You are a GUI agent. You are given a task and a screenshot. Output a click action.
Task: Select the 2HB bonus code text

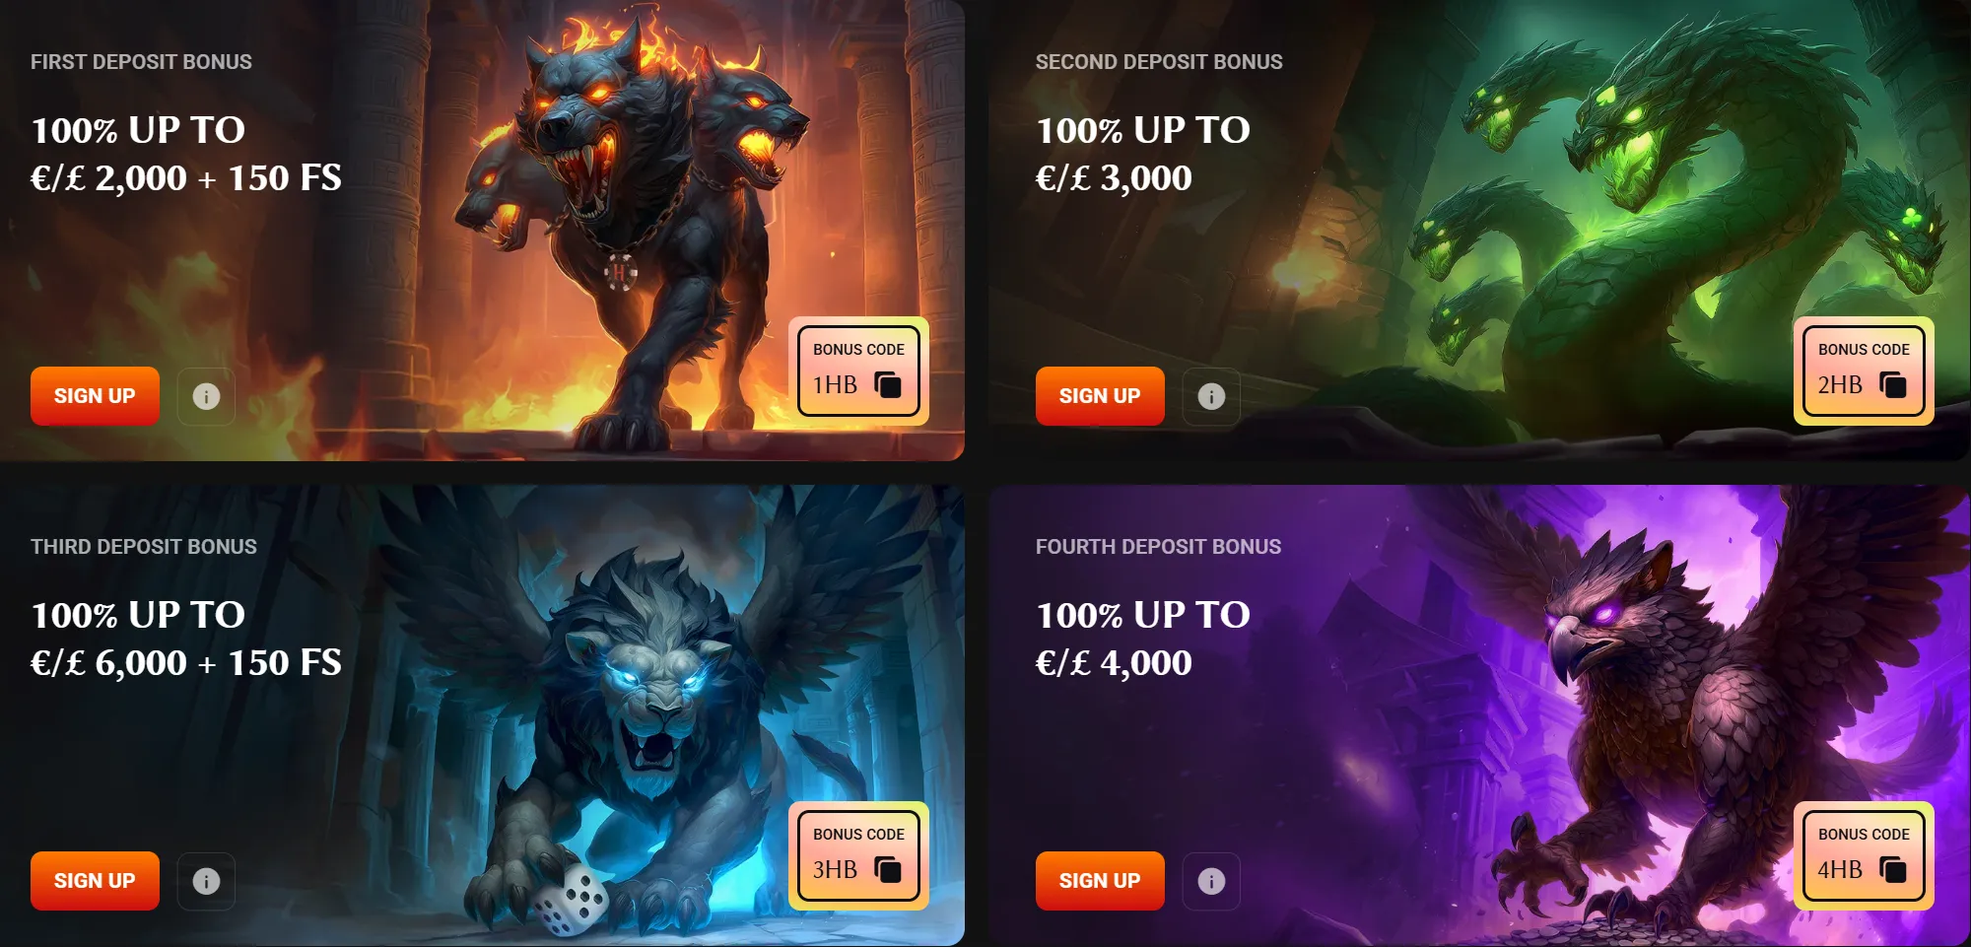tap(1840, 384)
